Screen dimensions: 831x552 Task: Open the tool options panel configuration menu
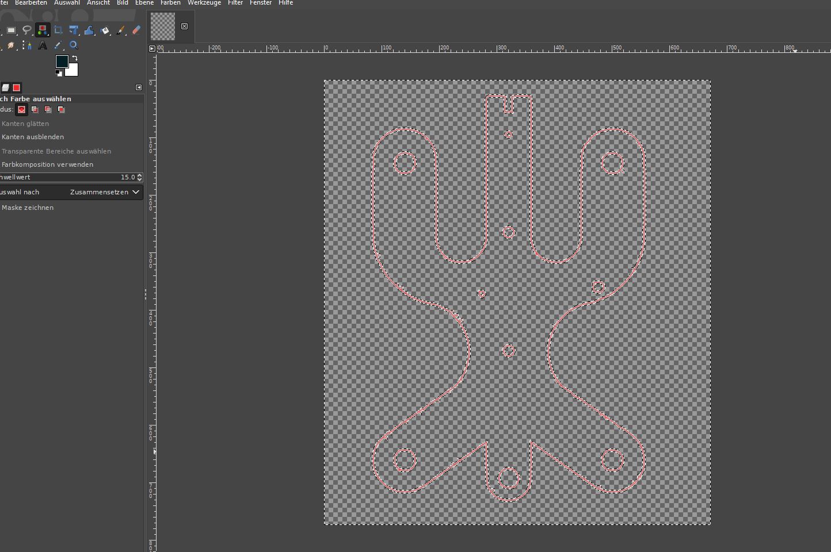pos(139,87)
